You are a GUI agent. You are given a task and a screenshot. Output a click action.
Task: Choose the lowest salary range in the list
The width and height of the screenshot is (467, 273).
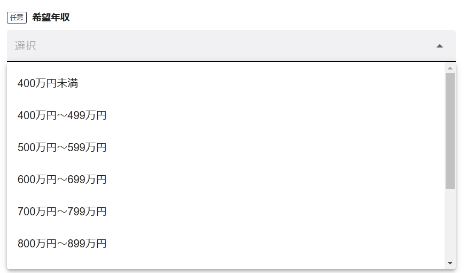(x=48, y=83)
